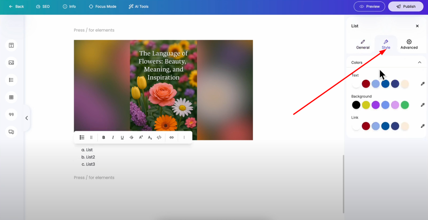Toggle strikethrough formatting
The height and width of the screenshot is (220, 428).
[131, 137]
